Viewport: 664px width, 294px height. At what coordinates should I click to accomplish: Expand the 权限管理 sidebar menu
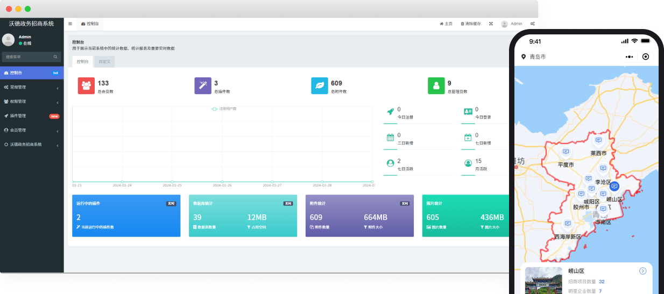point(32,102)
